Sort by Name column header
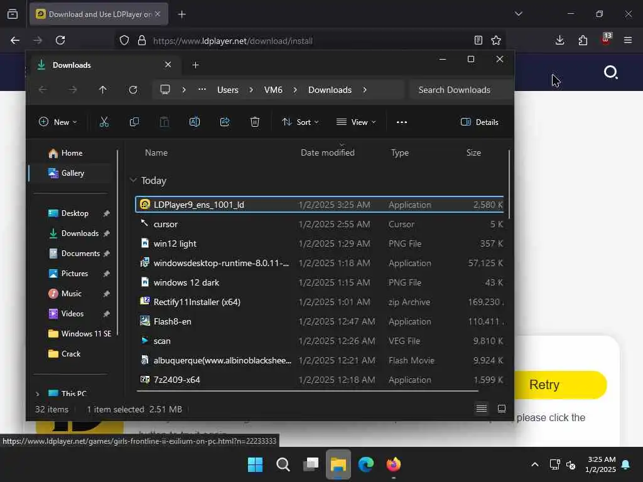 tap(156, 153)
